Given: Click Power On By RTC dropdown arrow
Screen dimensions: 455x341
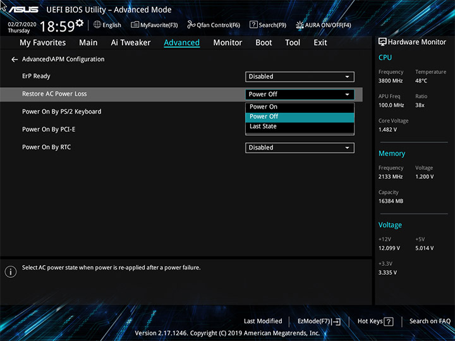Looking at the screenshot, I should pos(347,148).
